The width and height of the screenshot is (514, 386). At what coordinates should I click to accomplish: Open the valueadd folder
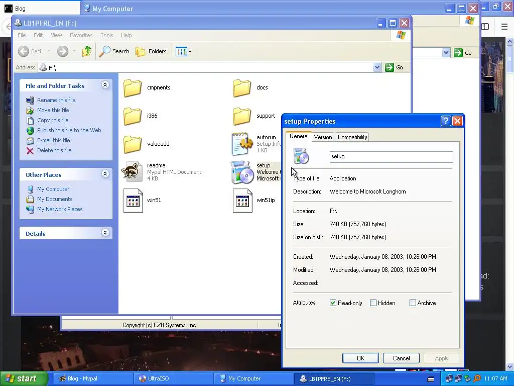[x=133, y=144]
